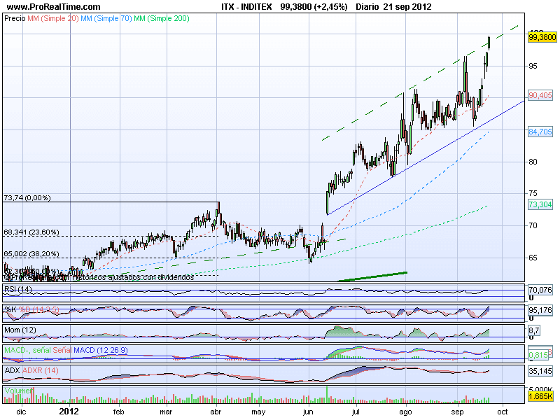Viewport: 560px width, 420px height.
Task: Select the MACD (12 26 9) indicator label
Action: coord(100,351)
